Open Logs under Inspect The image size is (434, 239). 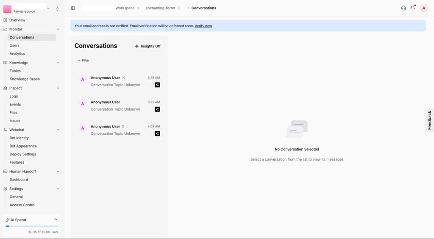click(x=14, y=96)
